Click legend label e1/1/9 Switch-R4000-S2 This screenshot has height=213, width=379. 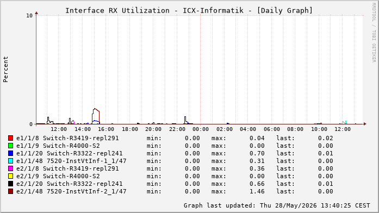[58, 146]
